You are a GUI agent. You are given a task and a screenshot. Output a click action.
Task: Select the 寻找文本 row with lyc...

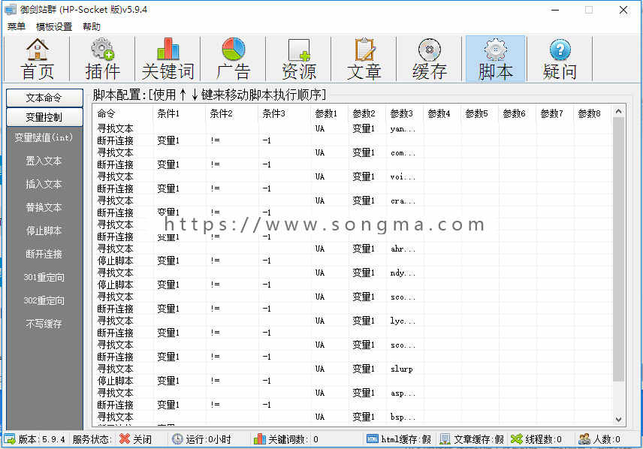(x=352, y=321)
